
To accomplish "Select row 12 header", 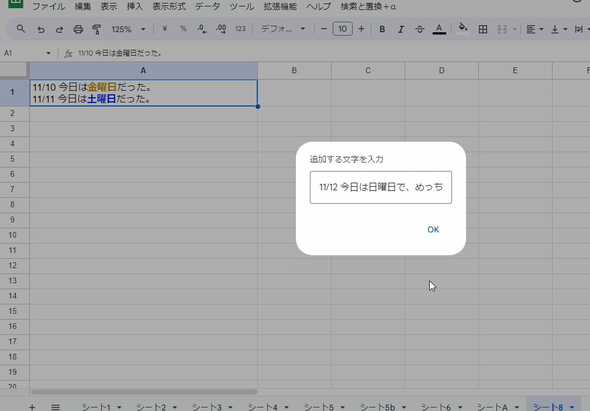I will pos(12,266).
